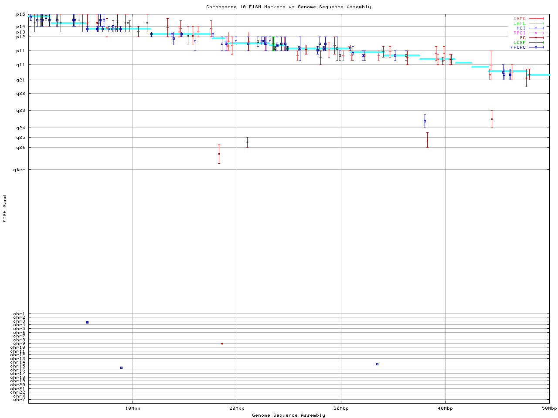558x418 pixels.
Task: Choose the FHCRC legend marker
Action: click(536, 47)
